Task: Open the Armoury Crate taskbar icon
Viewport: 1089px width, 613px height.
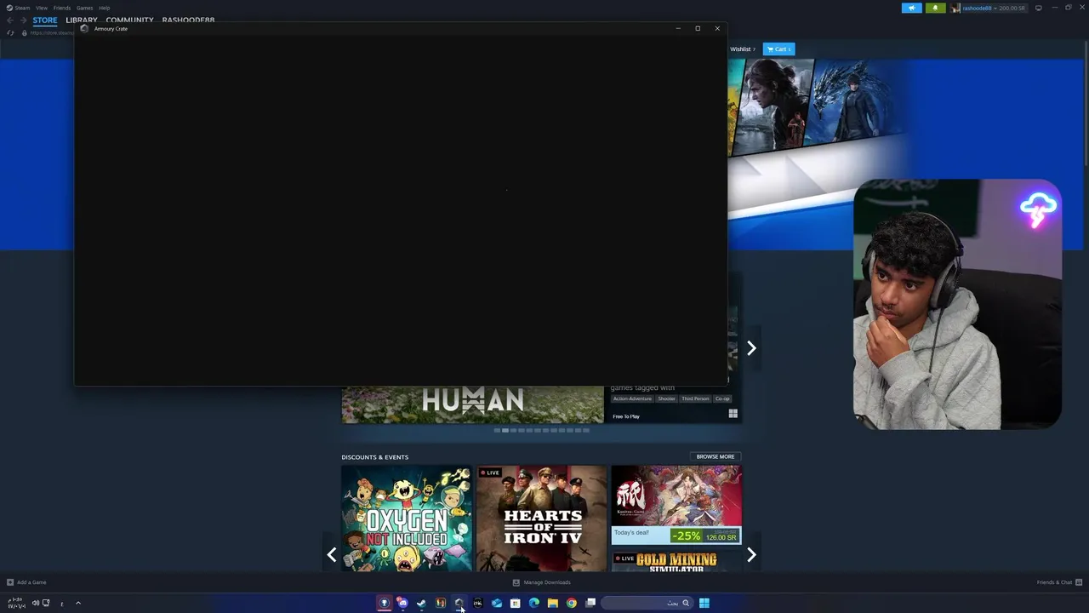Action: point(459,603)
